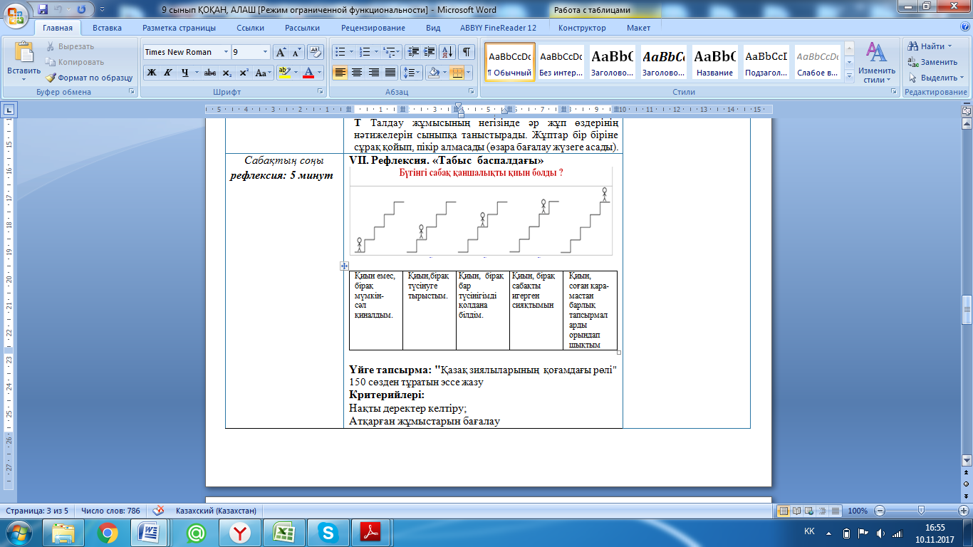This screenshot has width=973, height=547.
Task: Click the table move handle icon
Action: point(345,265)
